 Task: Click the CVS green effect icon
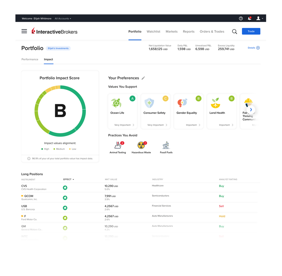65,188
